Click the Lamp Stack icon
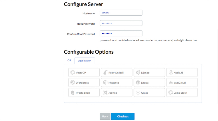Screen dimensions: 218x121 (x=170, y=93)
